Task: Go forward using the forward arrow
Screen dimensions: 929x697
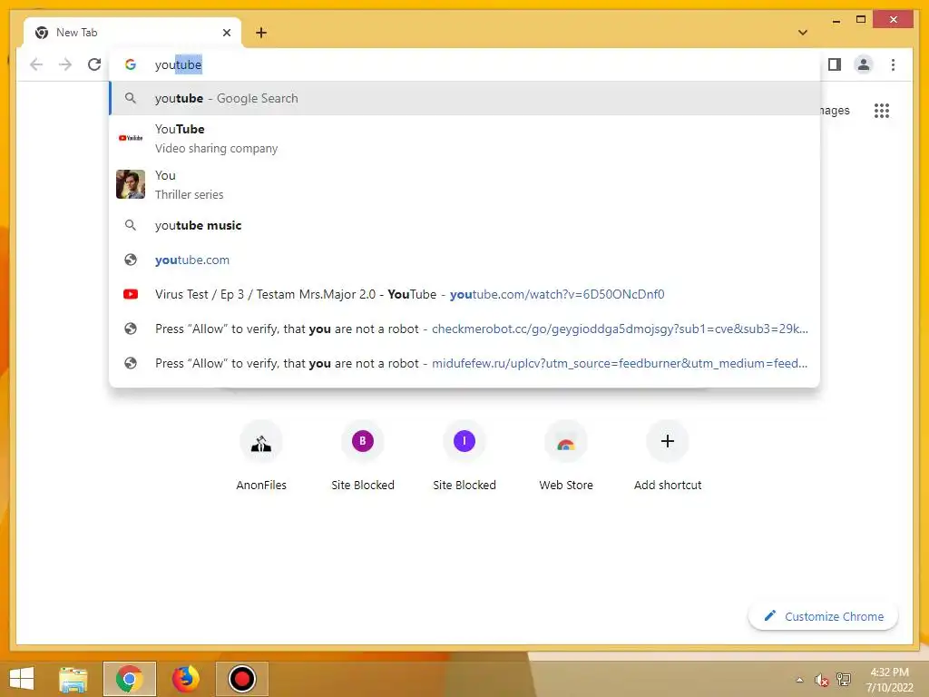Action: coord(65,64)
